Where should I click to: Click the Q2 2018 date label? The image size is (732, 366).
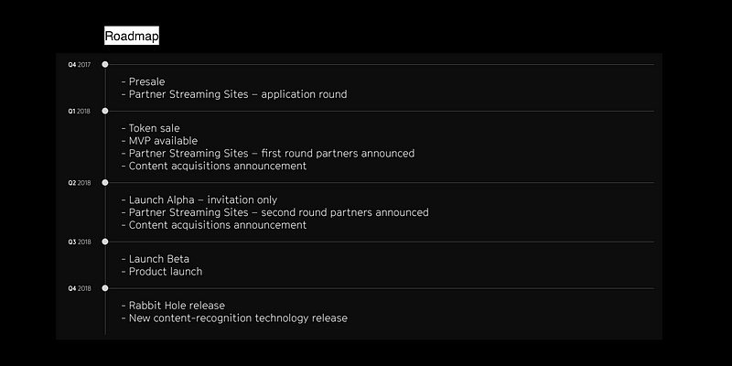point(80,183)
